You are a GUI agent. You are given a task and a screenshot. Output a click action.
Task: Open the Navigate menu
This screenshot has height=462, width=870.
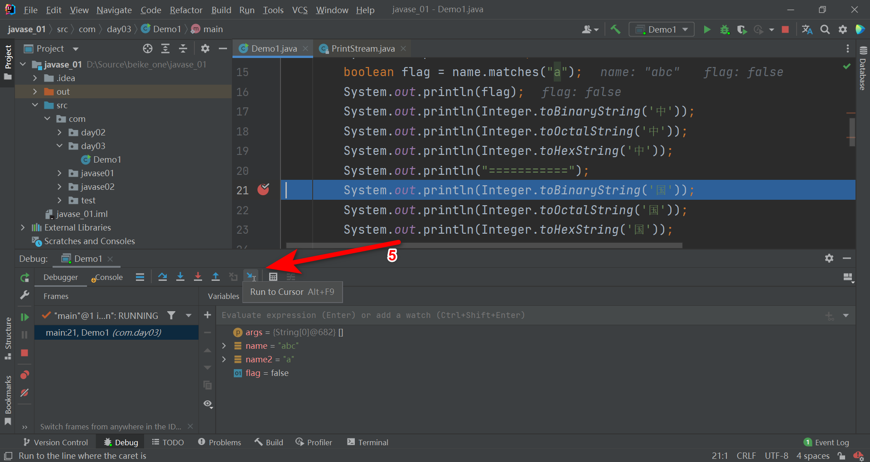pyautogui.click(x=114, y=10)
